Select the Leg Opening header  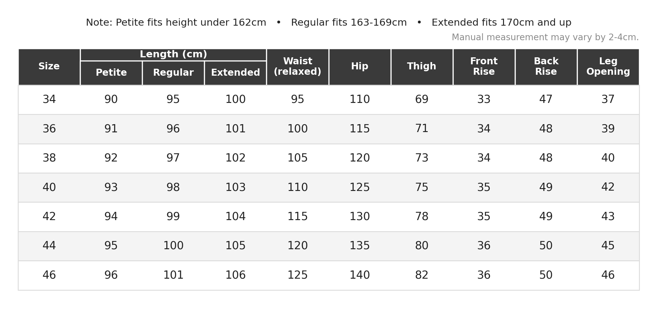tap(608, 67)
